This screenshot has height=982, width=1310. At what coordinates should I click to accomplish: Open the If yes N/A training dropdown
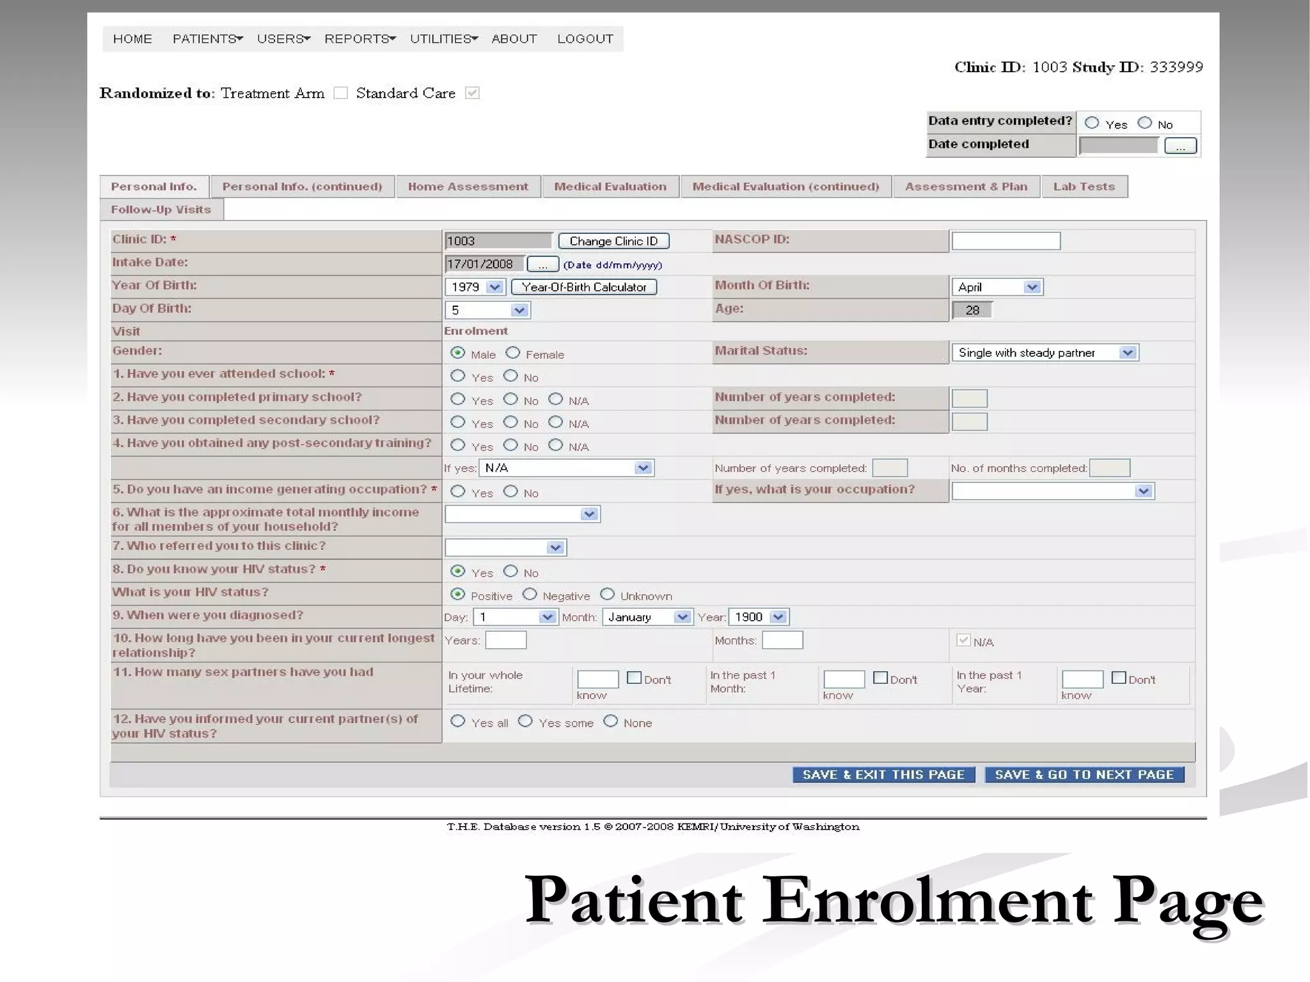566,468
